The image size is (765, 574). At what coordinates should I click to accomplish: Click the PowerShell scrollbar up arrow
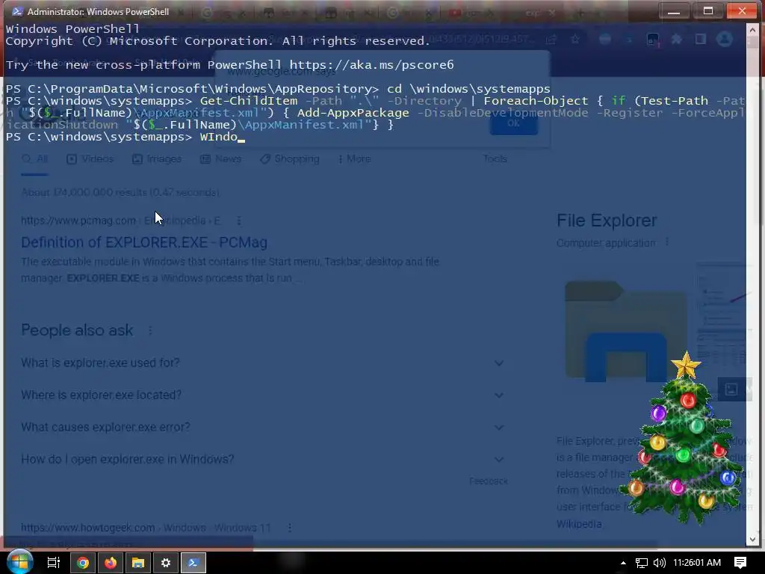click(752, 30)
